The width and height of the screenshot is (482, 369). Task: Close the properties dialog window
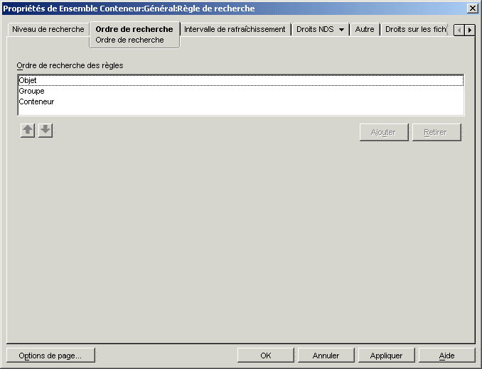(x=472, y=9)
